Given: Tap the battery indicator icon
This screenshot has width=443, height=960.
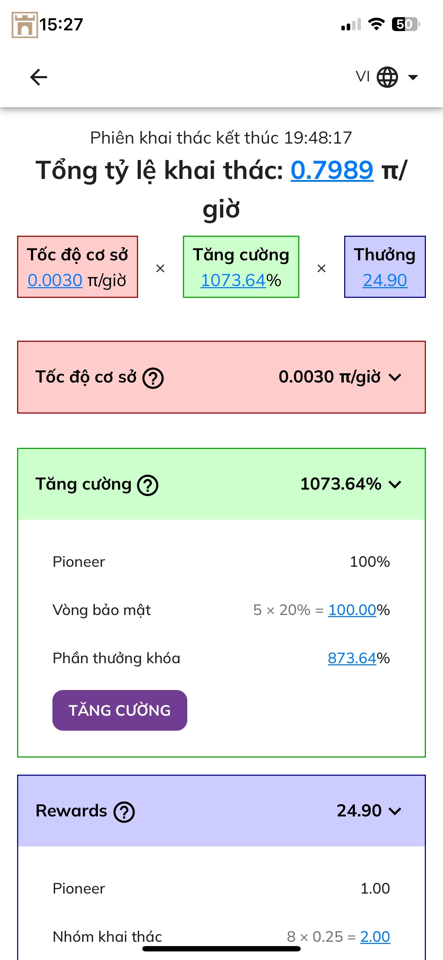Looking at the screenshot, I should (406, 24).
